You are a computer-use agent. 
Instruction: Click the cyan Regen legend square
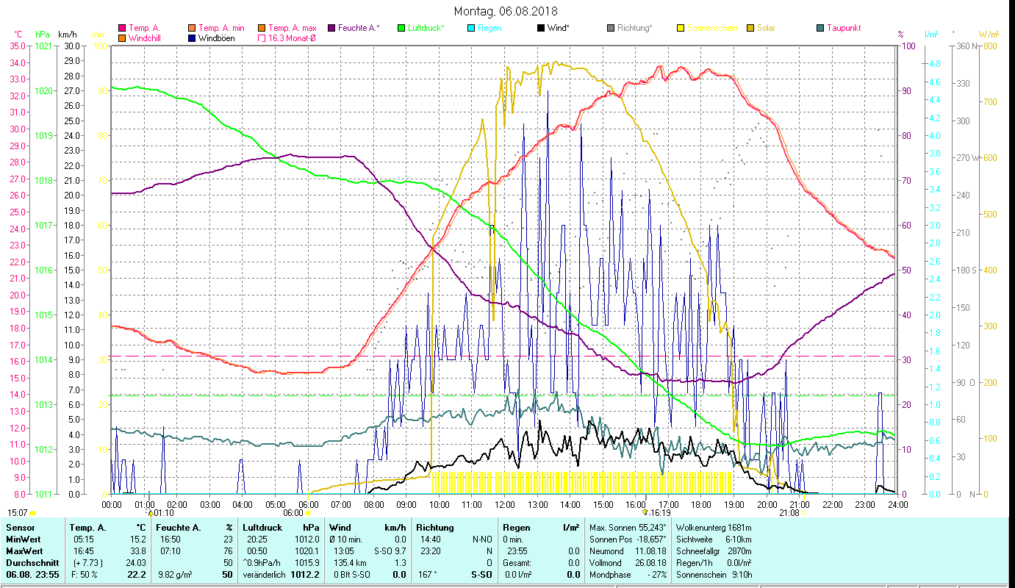coord(471,29)
